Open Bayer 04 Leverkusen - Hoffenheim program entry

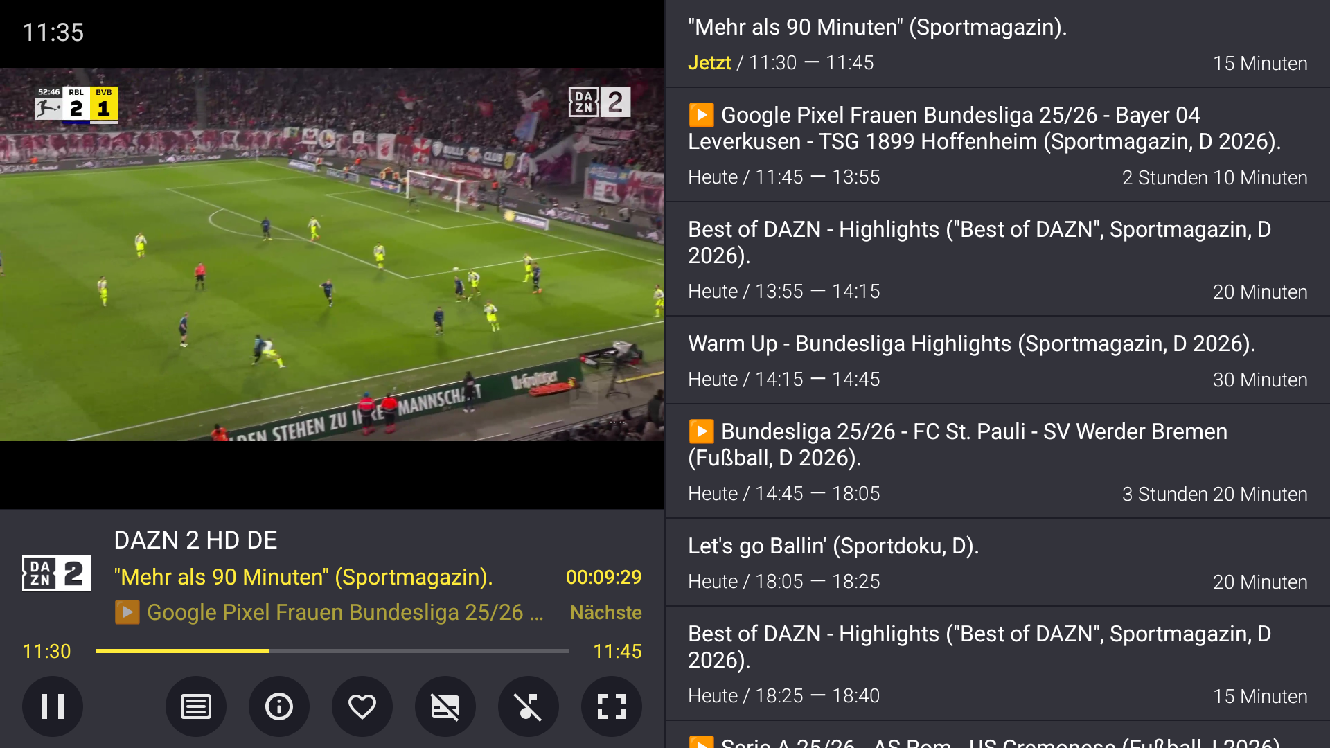[x=997, y=145]
